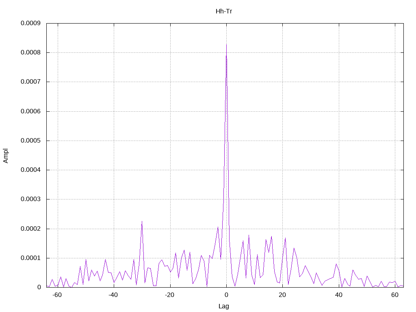The width and height of the screenshot is (416, 312).
Task: Click the main peak tip at lag 0
Action: pos(226,45)
